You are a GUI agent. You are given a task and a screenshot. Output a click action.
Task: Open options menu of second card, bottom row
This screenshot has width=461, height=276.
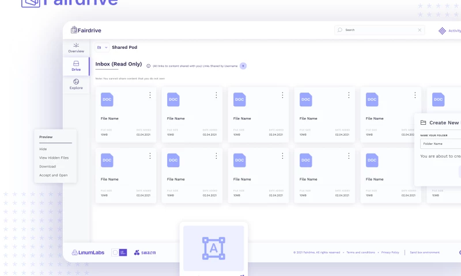(x=216, y=156)
